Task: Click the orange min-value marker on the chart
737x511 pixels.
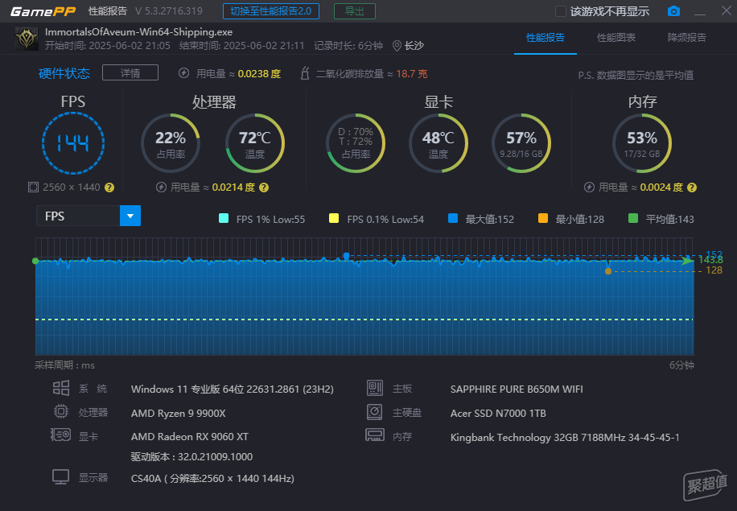Action: coord(608,271)
